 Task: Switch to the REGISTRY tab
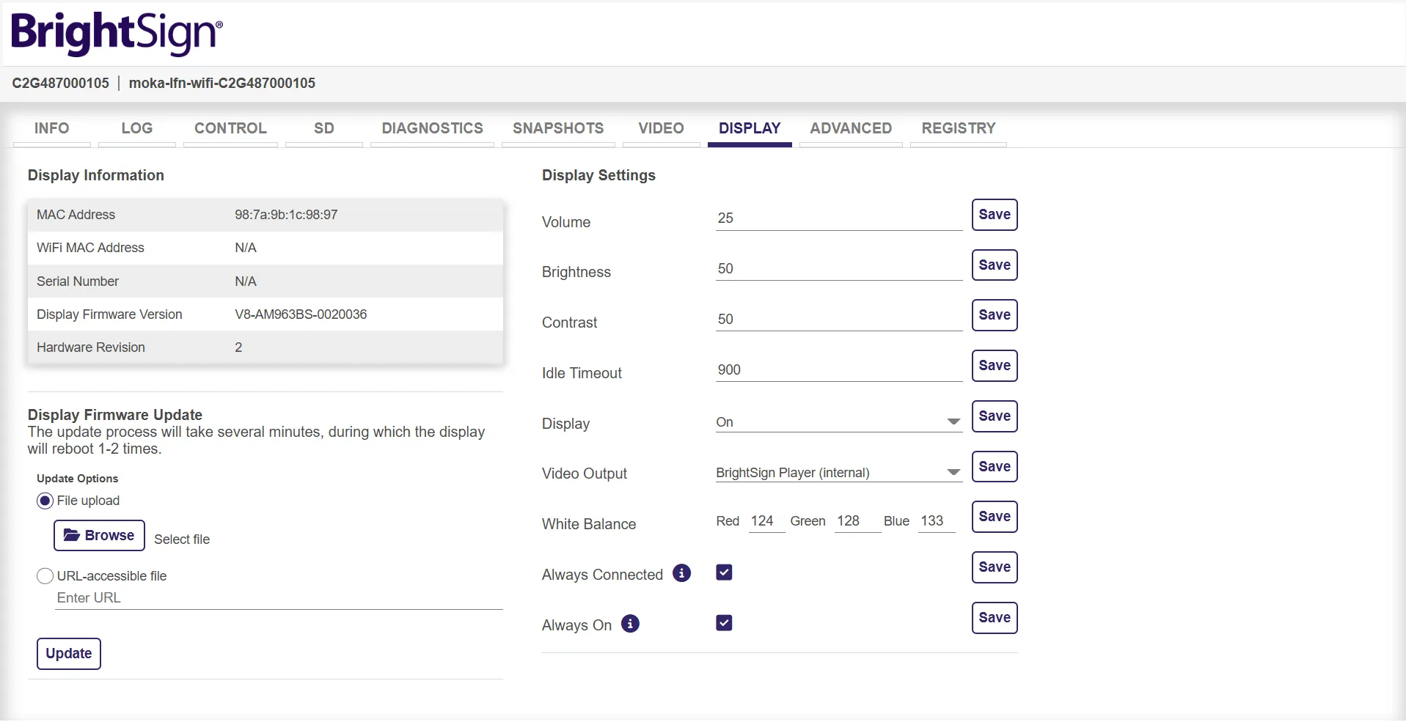pos(959,128)
